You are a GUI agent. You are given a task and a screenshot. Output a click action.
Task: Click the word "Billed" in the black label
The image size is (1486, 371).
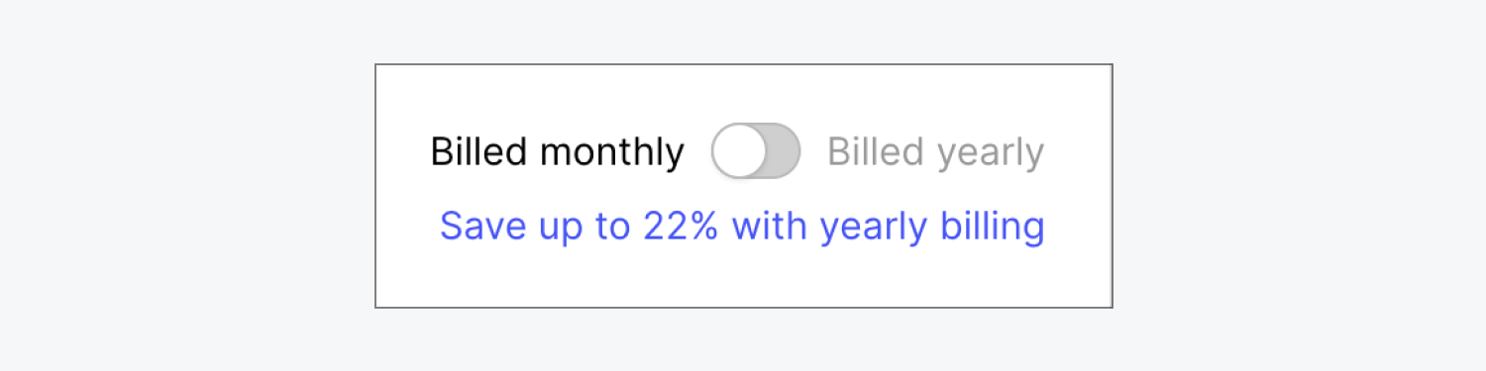tap(479, 151)
